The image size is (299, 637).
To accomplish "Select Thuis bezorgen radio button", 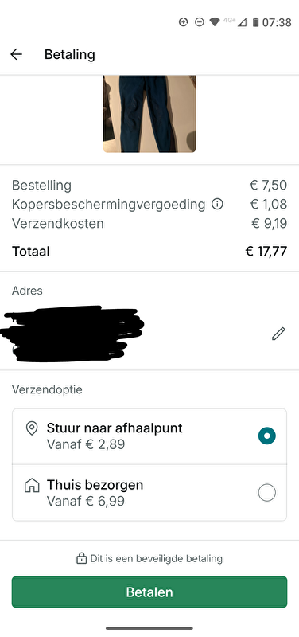I will (267, 493).
